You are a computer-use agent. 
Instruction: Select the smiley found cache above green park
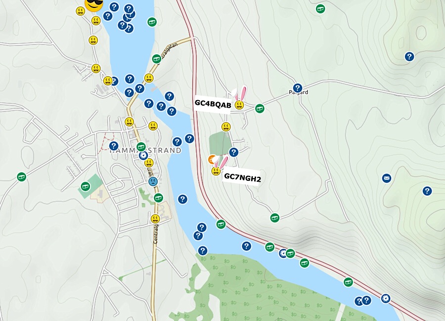[226, 127]
